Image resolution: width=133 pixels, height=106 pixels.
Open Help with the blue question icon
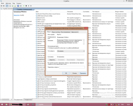[x=18, y=6]
